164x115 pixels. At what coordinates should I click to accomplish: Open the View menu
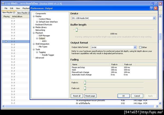[18, 8]
